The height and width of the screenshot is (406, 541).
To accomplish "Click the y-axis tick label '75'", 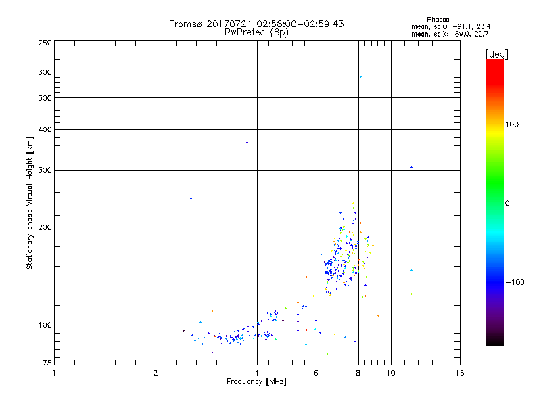I will pos(47,363).
